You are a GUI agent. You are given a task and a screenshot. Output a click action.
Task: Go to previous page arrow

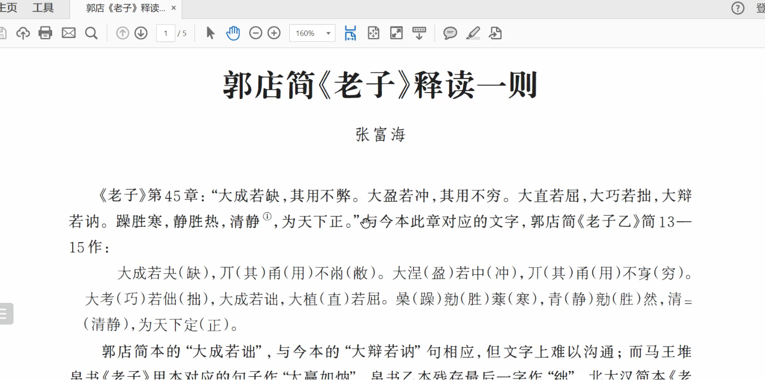123,33
